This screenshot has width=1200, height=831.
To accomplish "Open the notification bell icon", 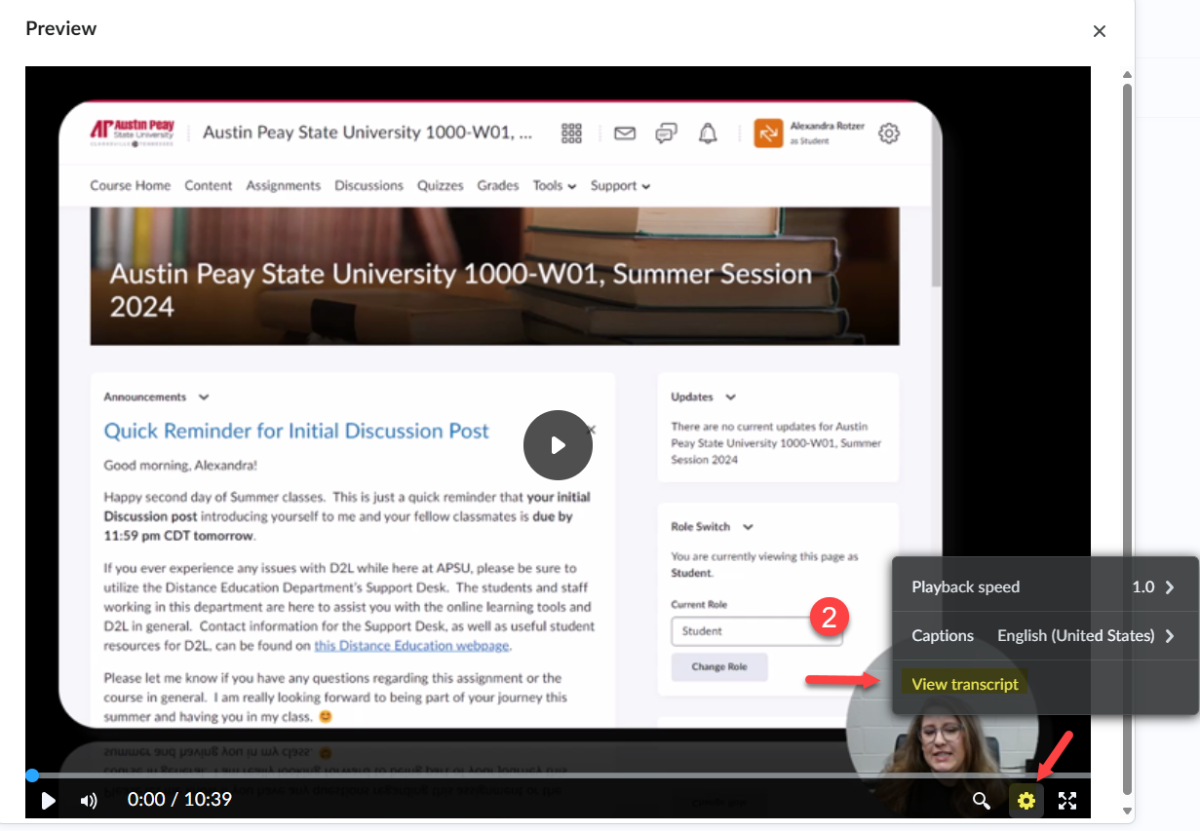I will tap(708, 133).
